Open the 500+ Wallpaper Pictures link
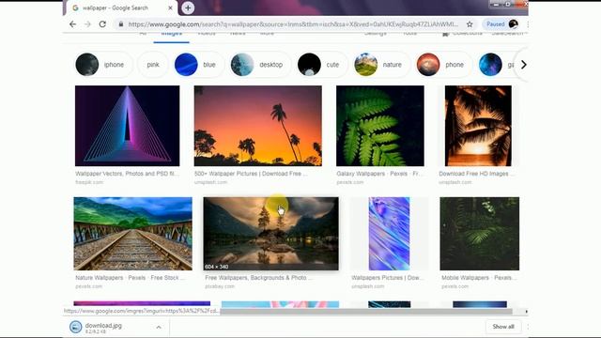The image size is (601, 338). [x=251, y=174]
